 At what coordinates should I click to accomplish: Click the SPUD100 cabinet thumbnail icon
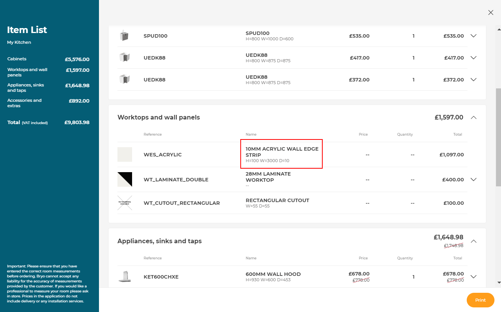tap(124, 36)
